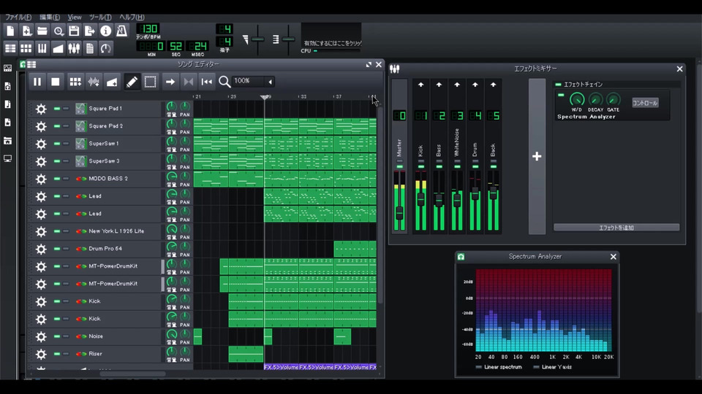Viewport: 702px width, 394px height.
Task: Select the pencil draw mode tool
Action: click(x=132, y=82)
